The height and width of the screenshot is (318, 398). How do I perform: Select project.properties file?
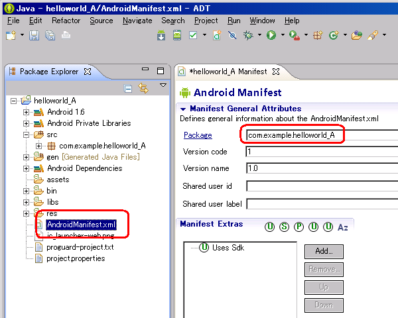pyautogui.click(x=76, y=258)
